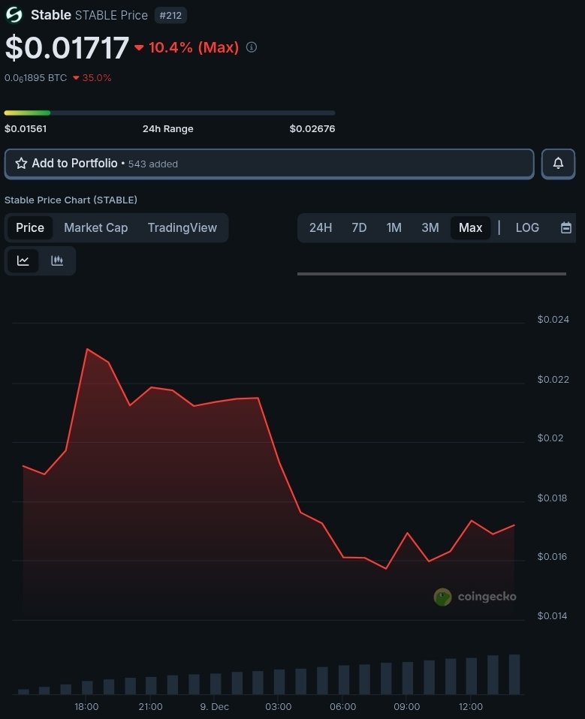Select the Market Cap tab
The image size is (585, 719).
(96, 227)
